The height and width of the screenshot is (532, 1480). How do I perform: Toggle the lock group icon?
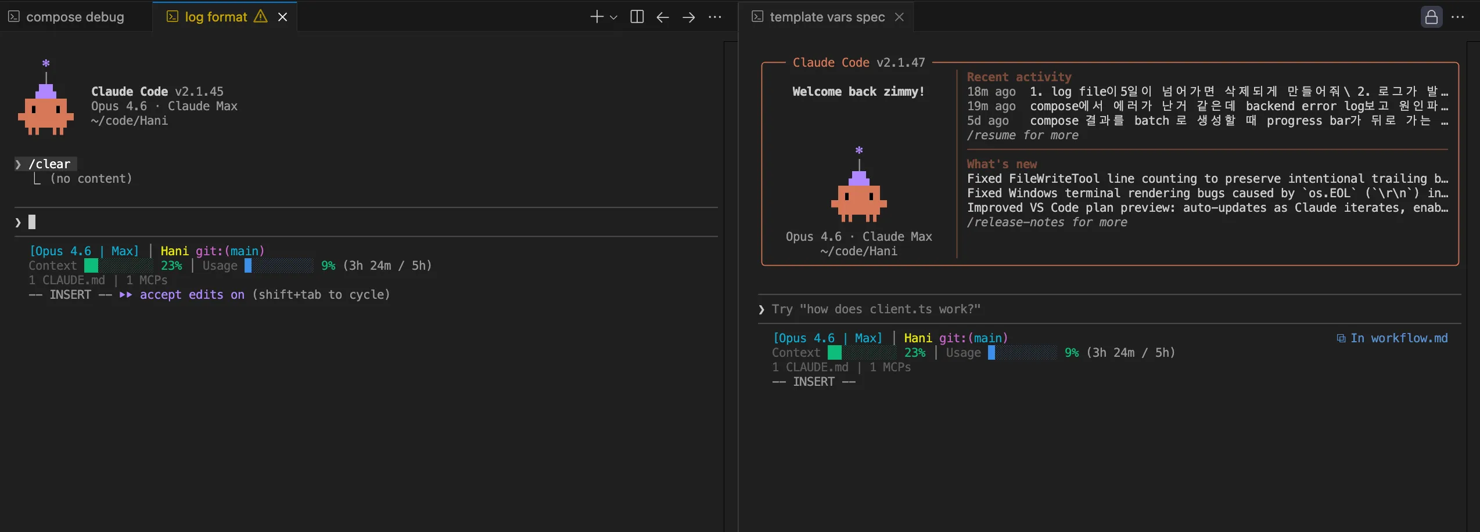1431,17
